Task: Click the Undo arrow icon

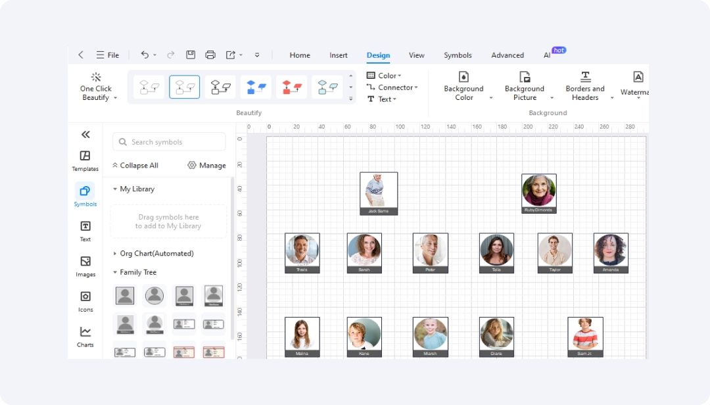Action: (145, 55)
